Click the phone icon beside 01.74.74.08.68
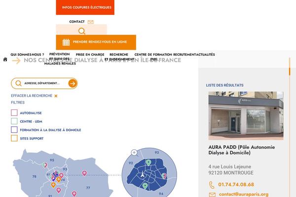296x197 pixels. click(x=212, y=185)
